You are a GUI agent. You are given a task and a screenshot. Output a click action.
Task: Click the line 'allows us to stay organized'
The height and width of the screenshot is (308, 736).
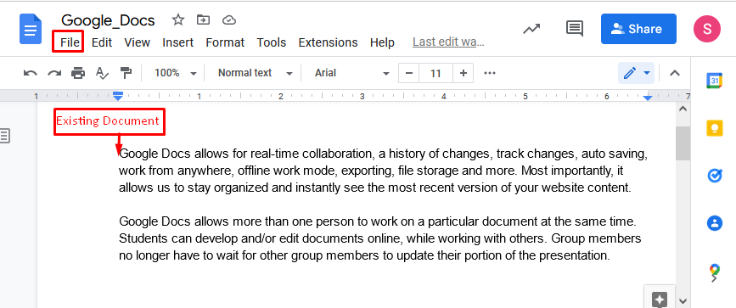[x=375, y=188]
